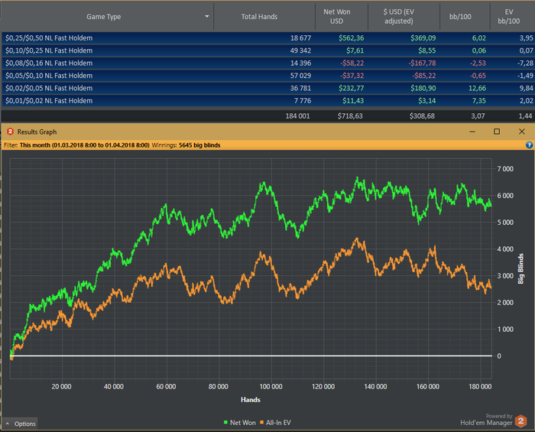Image resolution: width=535 pixels, height=432 pixels.
Task: Click the orange All-In EV legend marker
Action: [264, 423]
